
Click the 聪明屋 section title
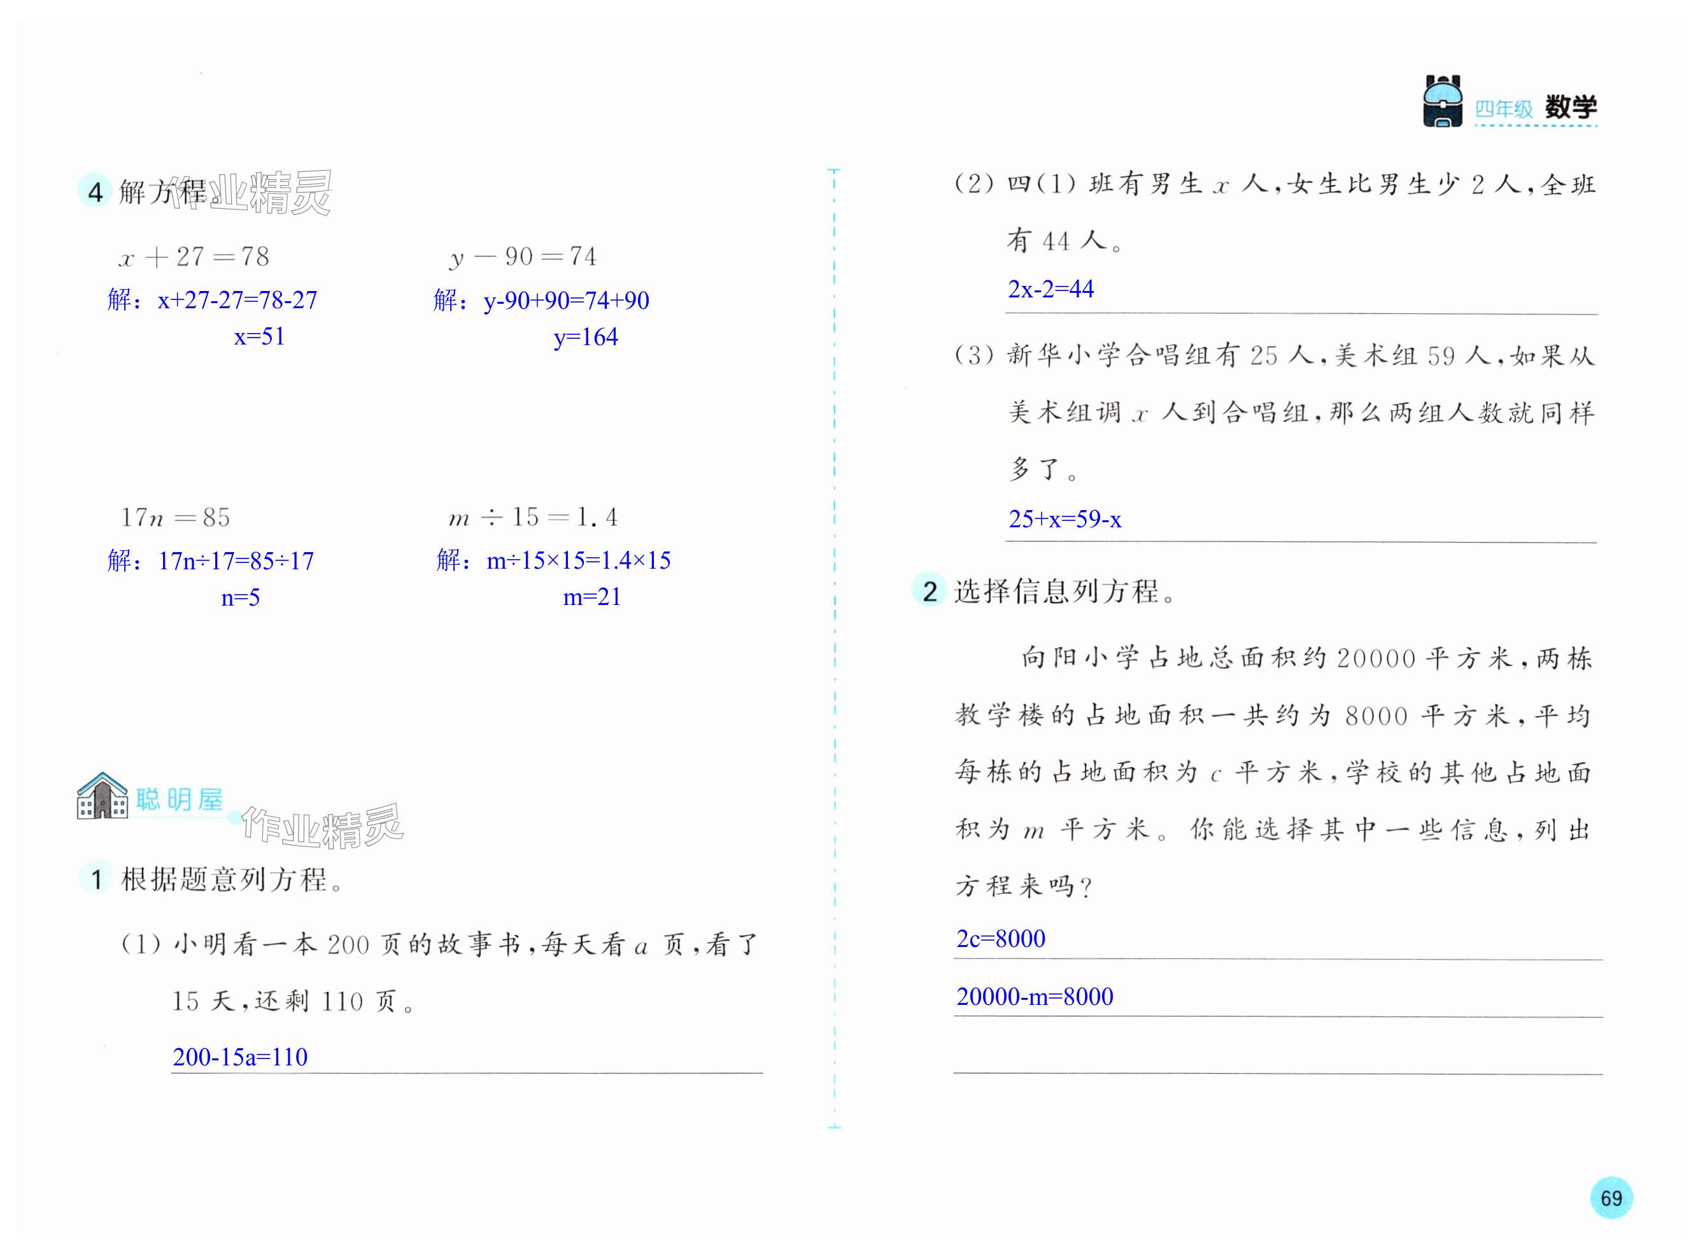(180, 800)
